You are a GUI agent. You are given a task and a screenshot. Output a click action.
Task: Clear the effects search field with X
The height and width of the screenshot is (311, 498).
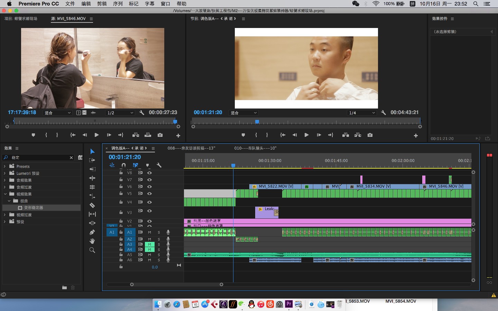[x=71, y=158]
